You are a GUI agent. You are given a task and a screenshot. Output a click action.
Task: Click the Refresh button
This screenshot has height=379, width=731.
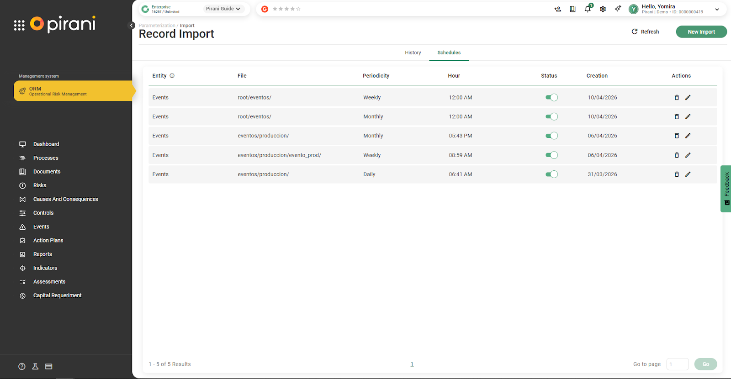pos(645,32)
